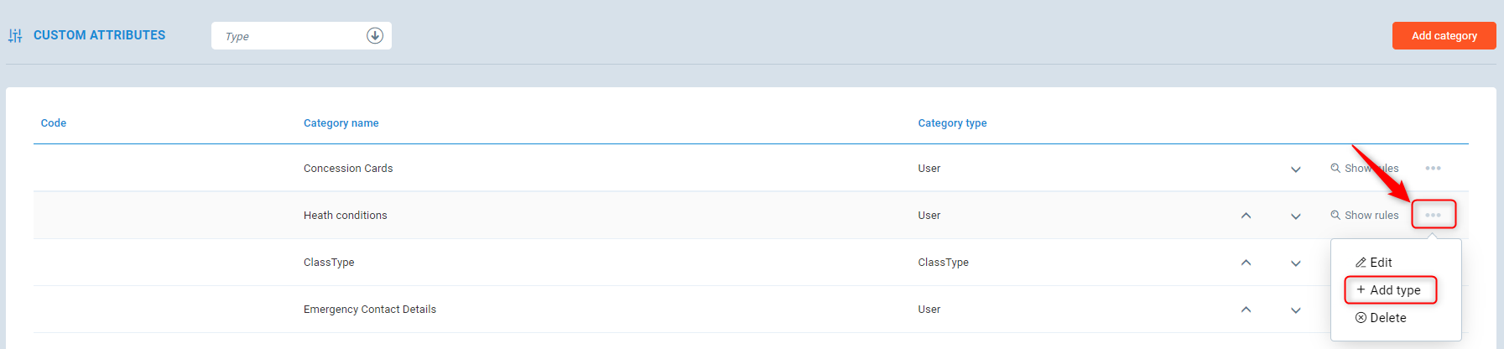
Task: Sort by Category type column header
Action: (952, 123)
